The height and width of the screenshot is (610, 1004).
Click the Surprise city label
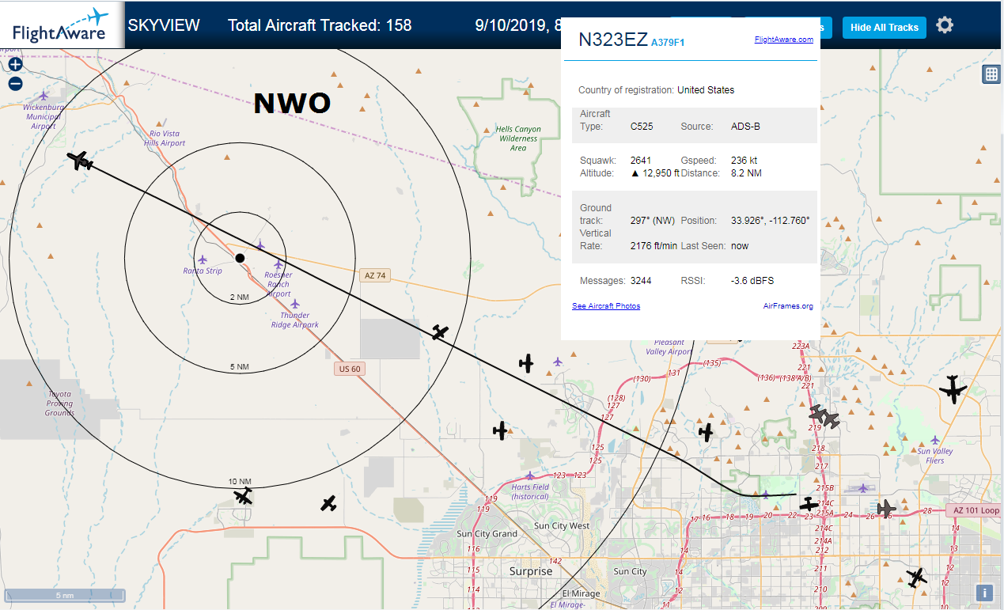point(531,571)
